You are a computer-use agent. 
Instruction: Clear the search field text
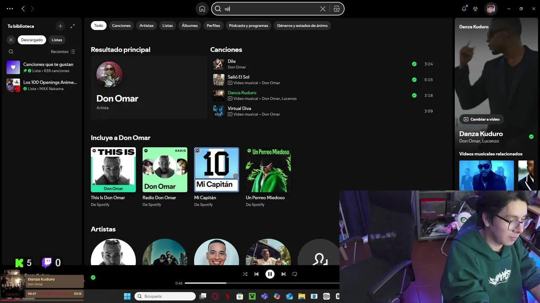(x=323, y=9)
